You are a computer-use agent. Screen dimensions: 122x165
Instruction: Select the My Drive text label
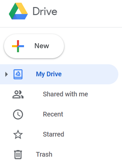[49, 74]
